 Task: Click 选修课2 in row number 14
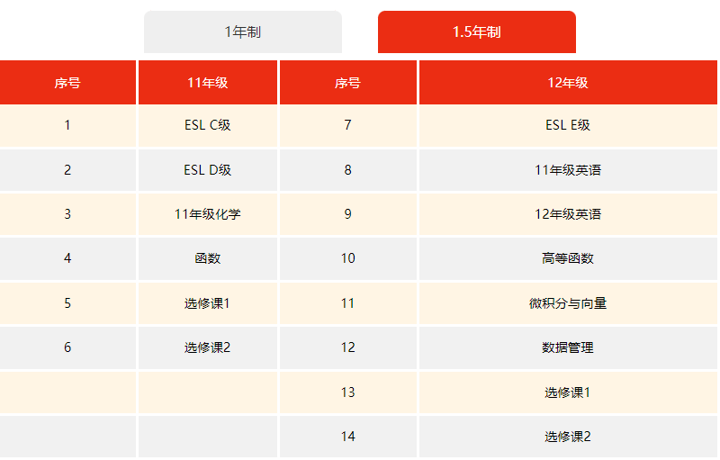pos(568,437)
